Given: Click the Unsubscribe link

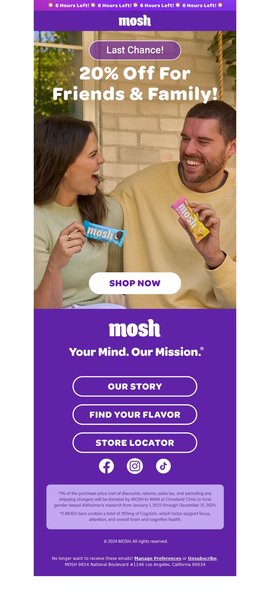Looking at the screenshot, I should pos(202,558).
